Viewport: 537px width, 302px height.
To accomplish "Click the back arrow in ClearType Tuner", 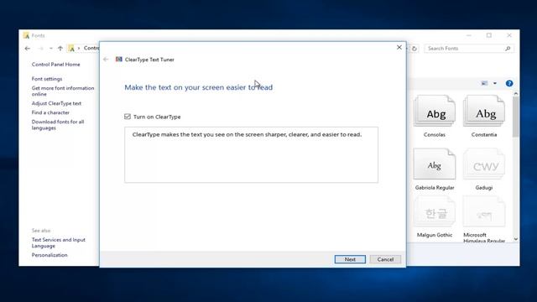I will [x=106, y=60].
